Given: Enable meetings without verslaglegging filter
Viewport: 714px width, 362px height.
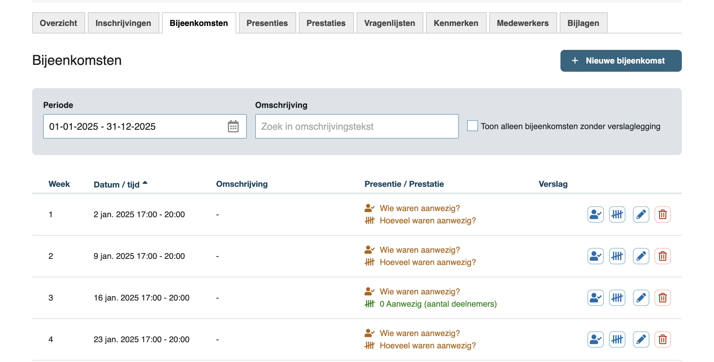Looking at the screenshot, I should 473,126.
